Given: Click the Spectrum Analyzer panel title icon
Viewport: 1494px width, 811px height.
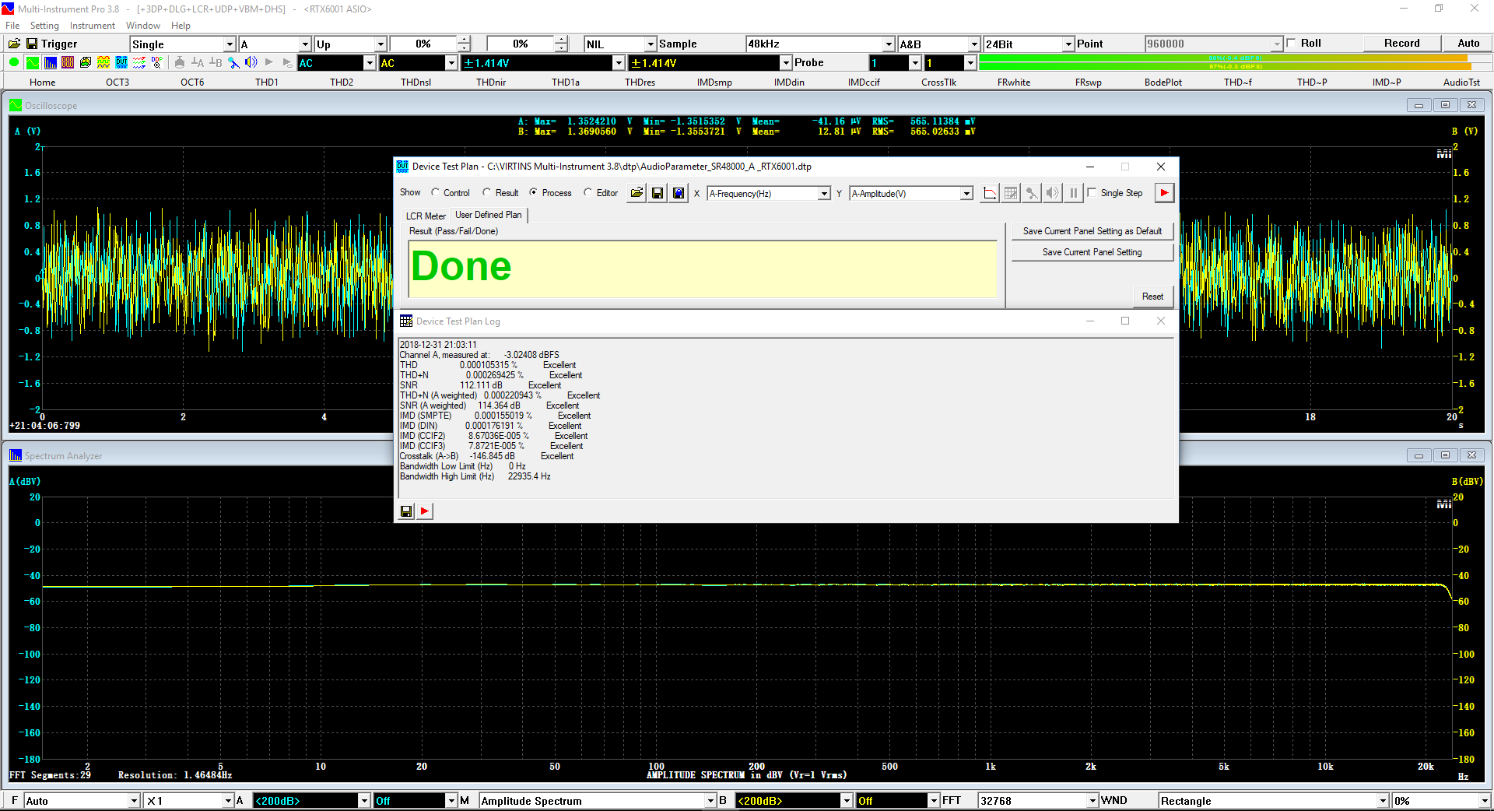Looking at the screenshot, I should pyautogui.click(x=16, y=455).
